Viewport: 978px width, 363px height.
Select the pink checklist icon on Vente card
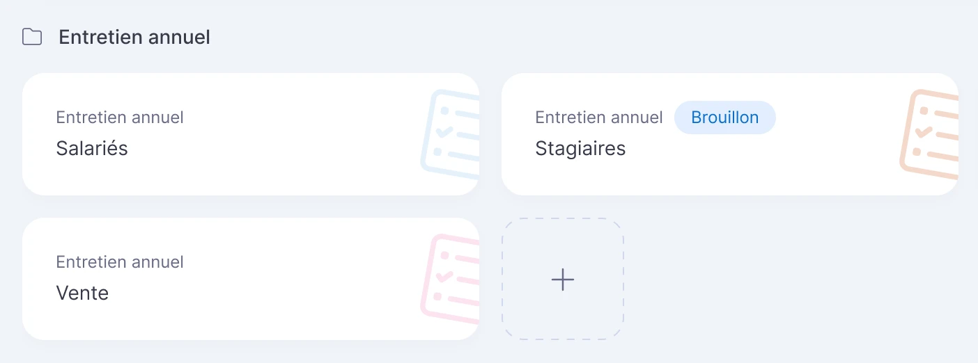click(451, 279)
